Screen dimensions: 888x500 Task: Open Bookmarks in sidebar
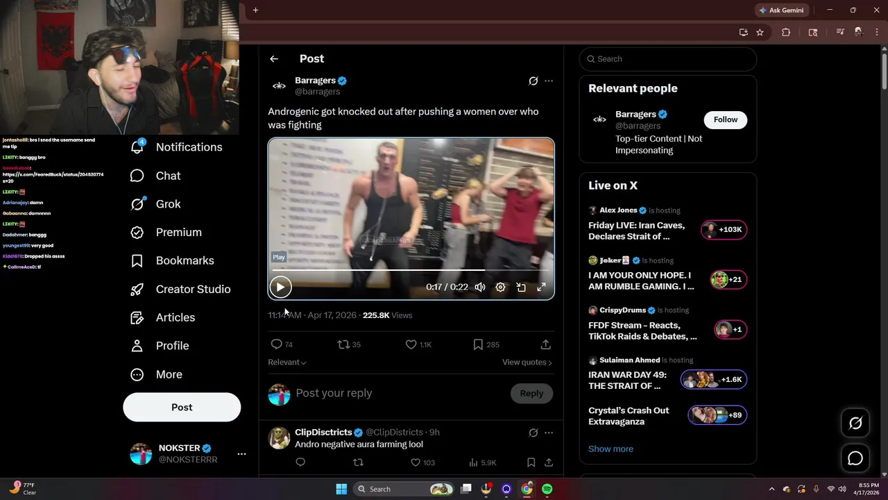[172, 260]
